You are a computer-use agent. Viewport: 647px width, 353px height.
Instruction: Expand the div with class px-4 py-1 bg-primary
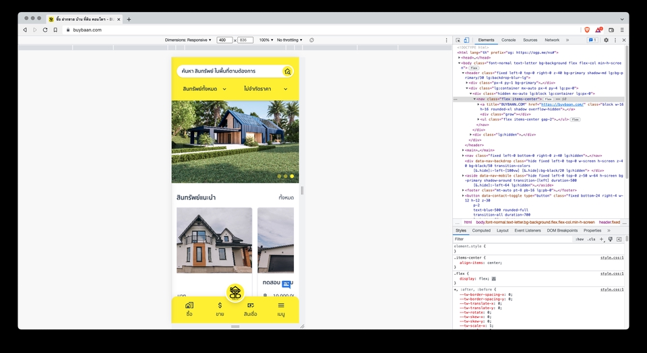point(467,83)
